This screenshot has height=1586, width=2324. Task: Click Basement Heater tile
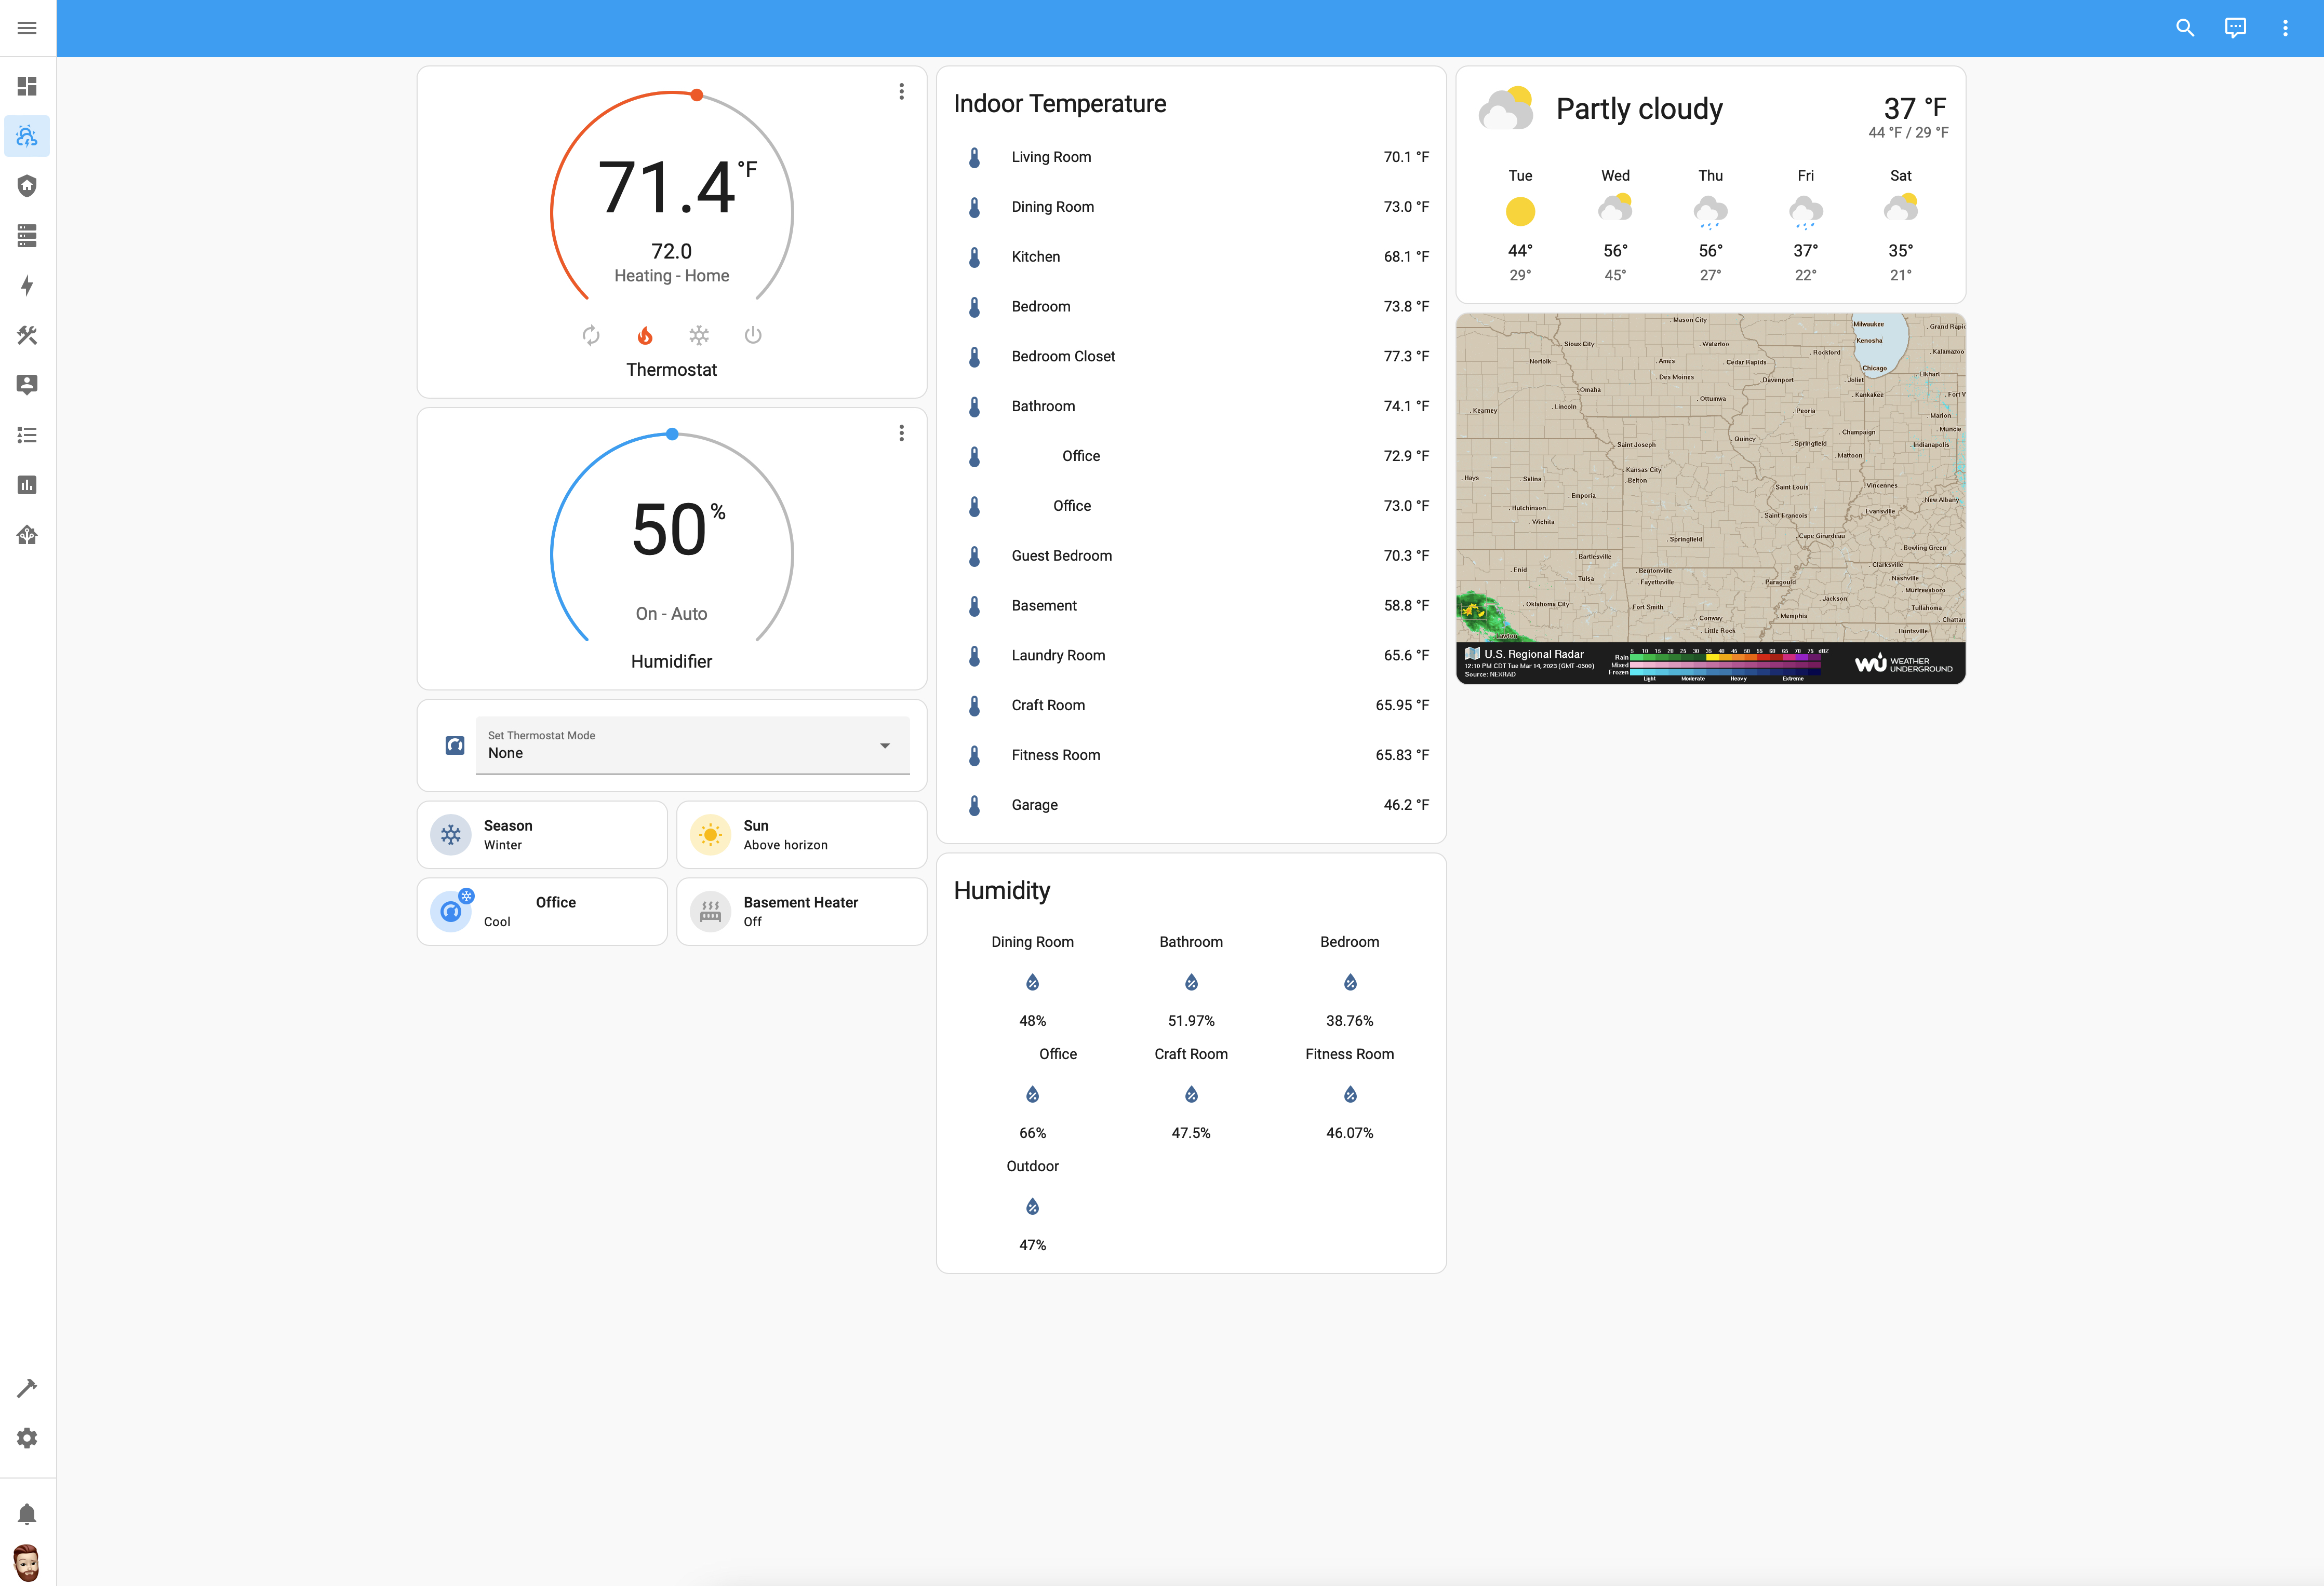[801, 912]
